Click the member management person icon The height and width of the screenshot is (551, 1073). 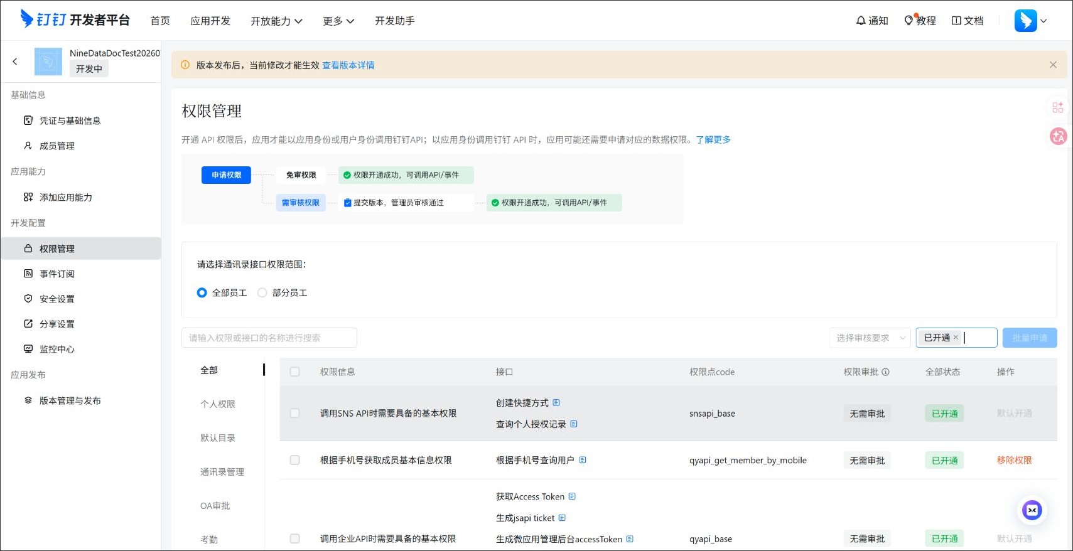[28, 146]
